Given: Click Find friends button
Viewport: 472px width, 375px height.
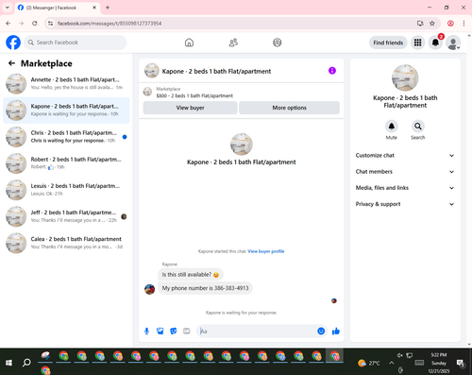Looking at the screenshot, I should tap(388, 43).
